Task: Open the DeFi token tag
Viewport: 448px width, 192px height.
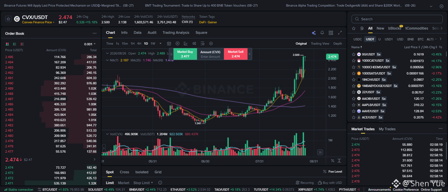Action: point(203,22)
